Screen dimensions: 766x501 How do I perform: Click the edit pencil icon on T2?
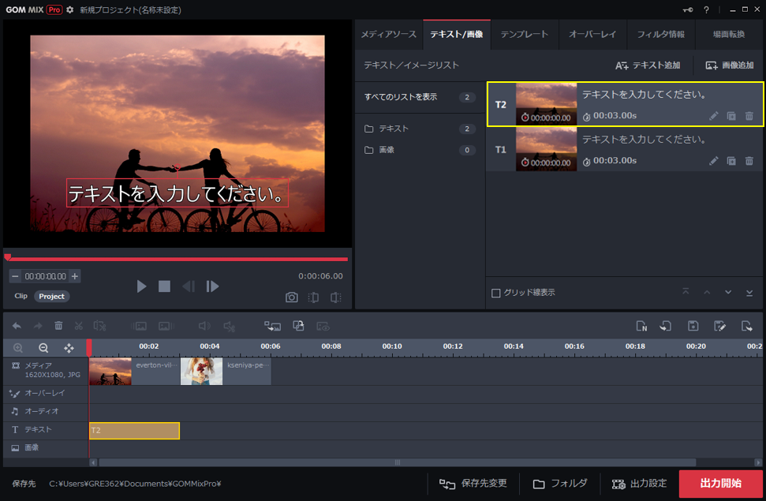(713, 116)
